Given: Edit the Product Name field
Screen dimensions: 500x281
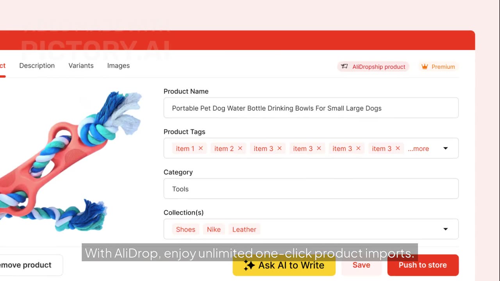Looking at the screenshot, I should 311,108.
